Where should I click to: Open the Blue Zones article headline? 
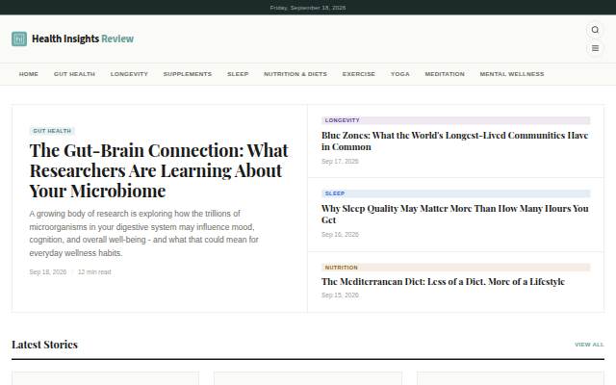click(x=454, y=141)
